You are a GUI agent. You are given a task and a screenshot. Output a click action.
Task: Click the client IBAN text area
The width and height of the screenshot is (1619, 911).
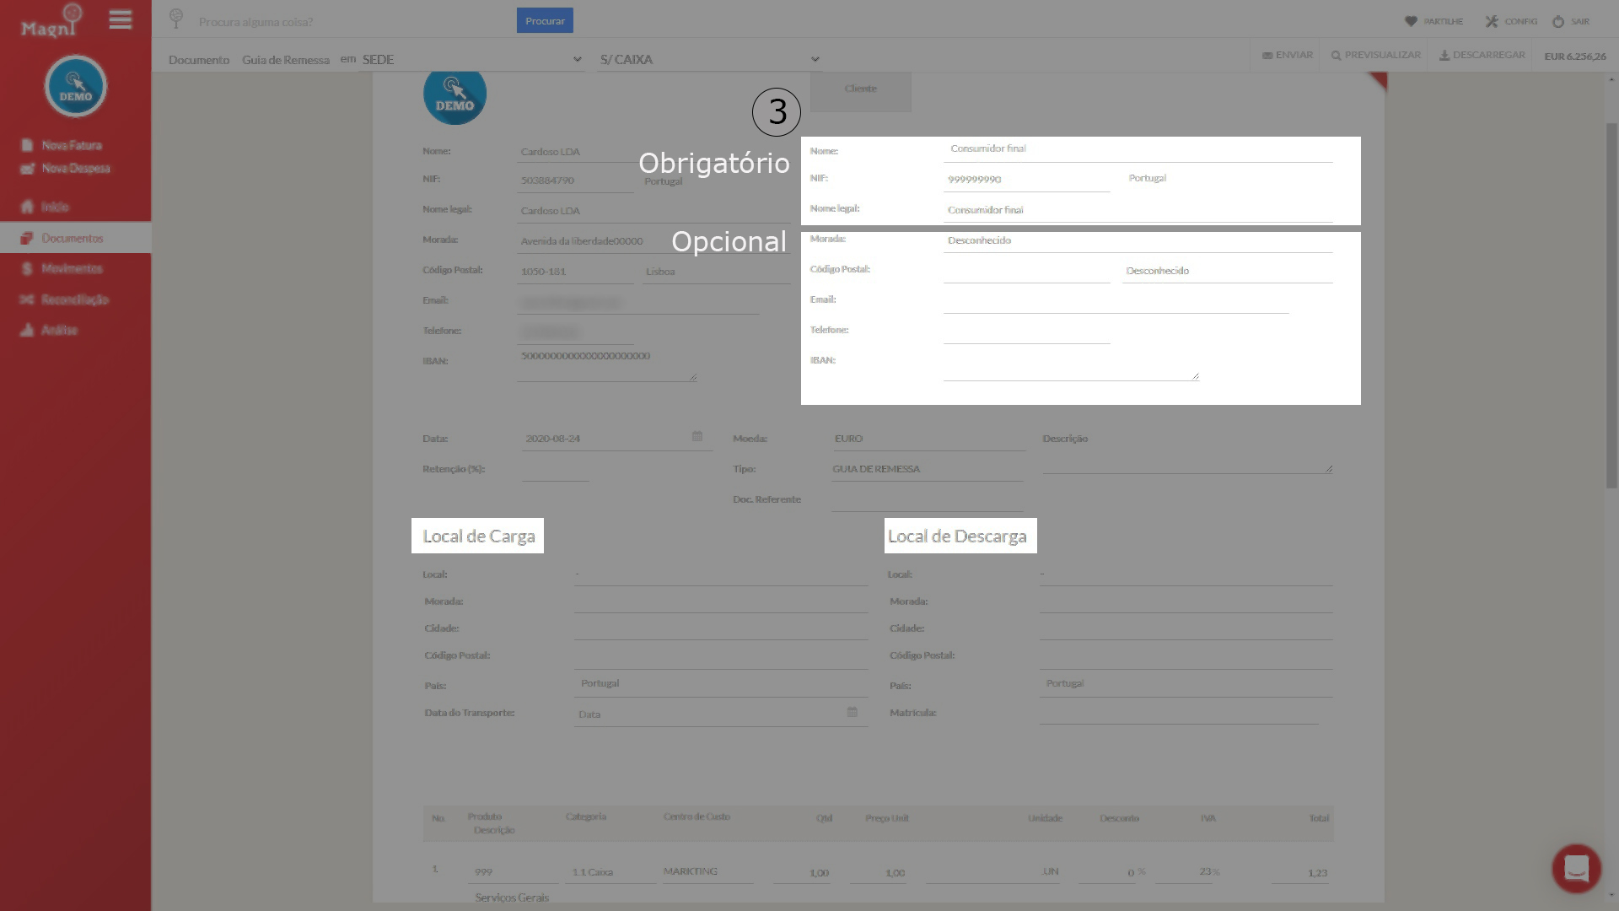[1071, 365]
